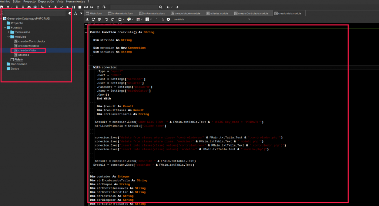Click the project tree search field
Image resolution: width=379 pixels, height=206 pixels.
35,13
